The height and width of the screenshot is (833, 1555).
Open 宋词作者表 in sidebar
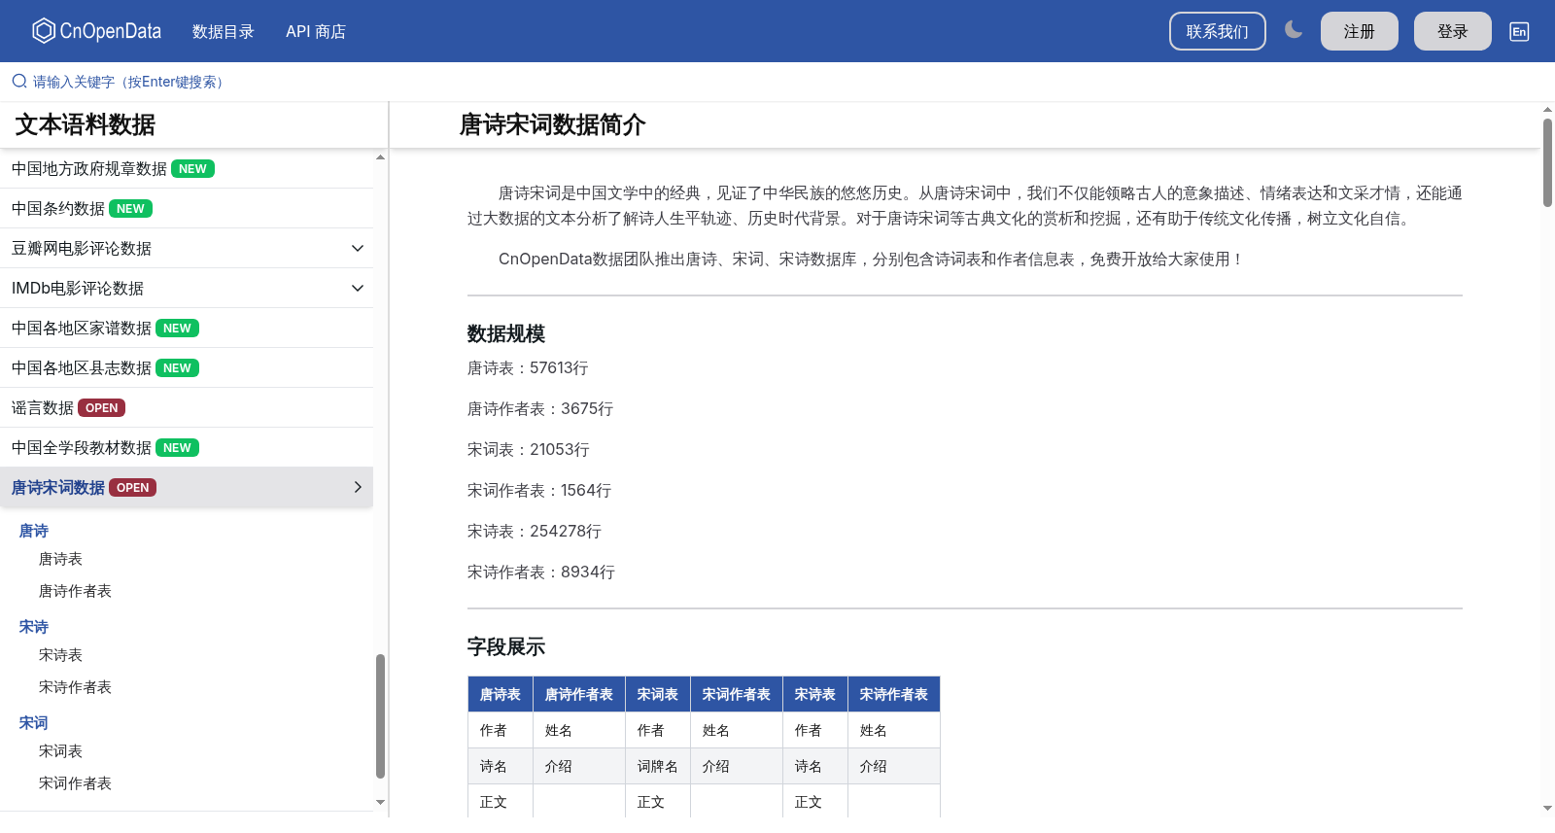(75, 783)
